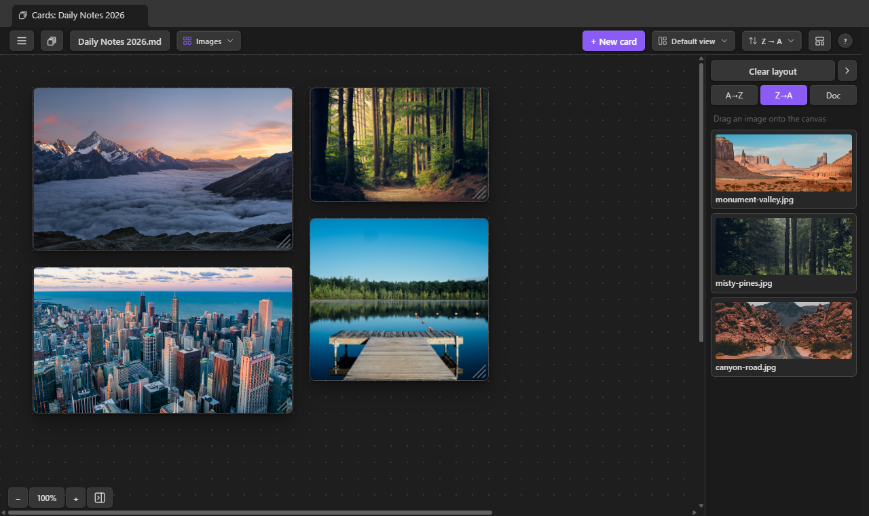Collapse side panel with the chevron arrow
This screenshot has width=869, height=516.
click(x=847, y=71)
